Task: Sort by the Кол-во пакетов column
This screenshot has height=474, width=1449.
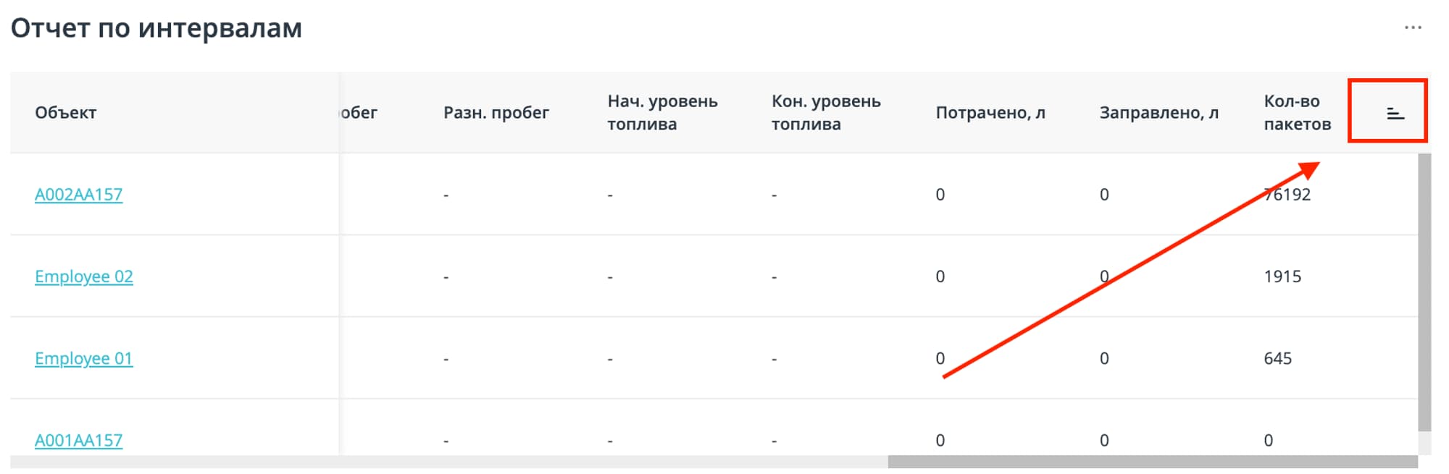Action: tap(1294, 112)
